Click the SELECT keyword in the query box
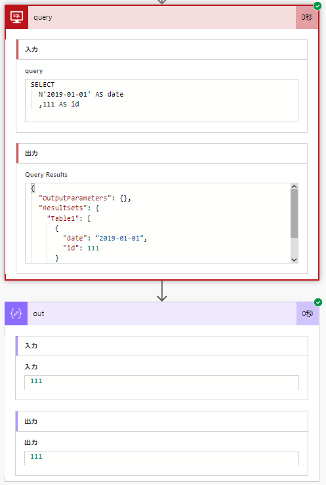326x485 pixels. pyautogui.click(x=43, y=84)
